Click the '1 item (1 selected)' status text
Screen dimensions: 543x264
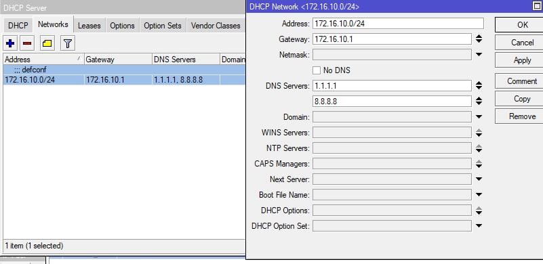point(34,246)
